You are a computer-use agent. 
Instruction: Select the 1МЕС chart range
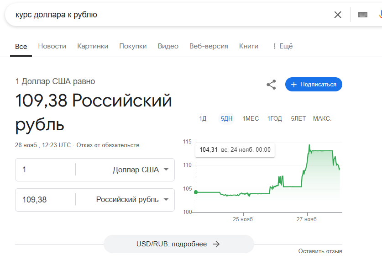pos(251,118)
